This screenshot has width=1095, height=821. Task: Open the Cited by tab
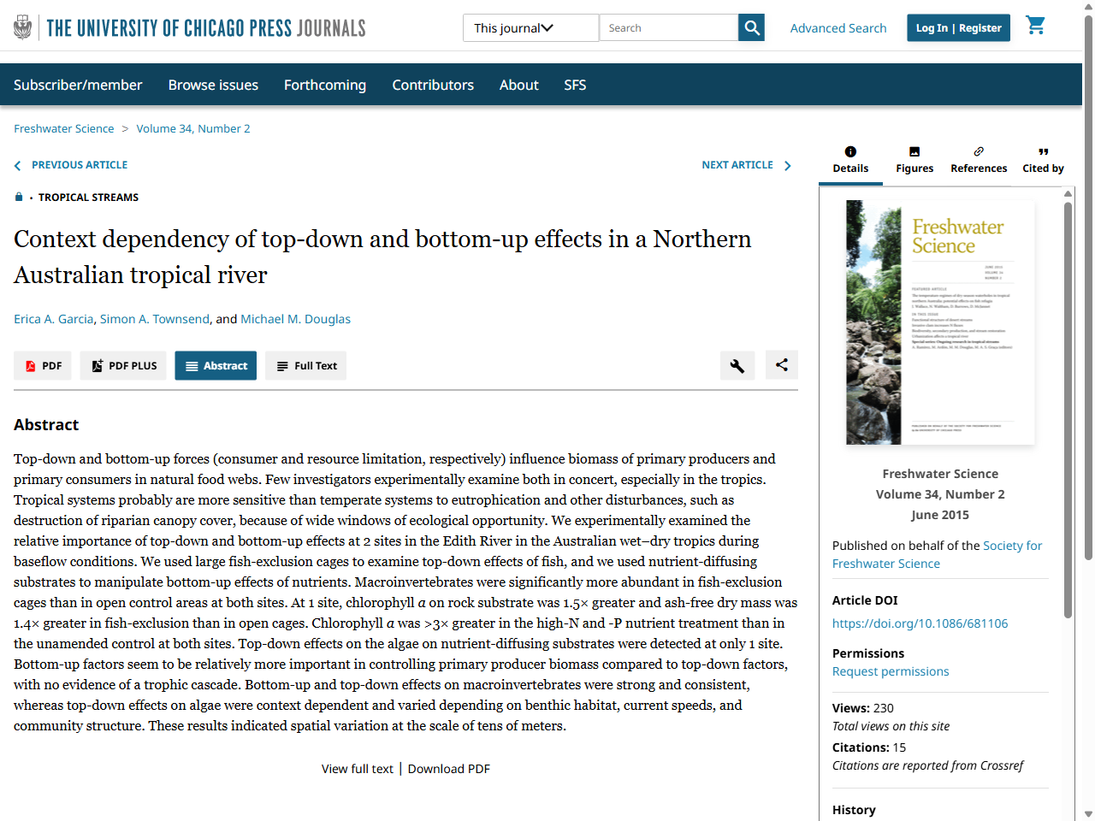tap(1043, 160)
